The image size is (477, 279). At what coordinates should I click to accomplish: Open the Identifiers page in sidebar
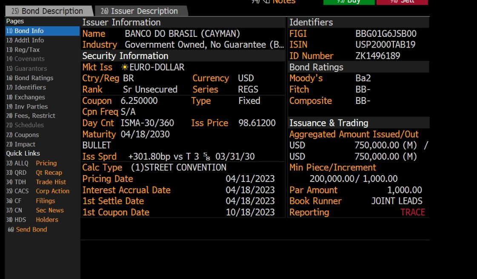coord(26,87)
